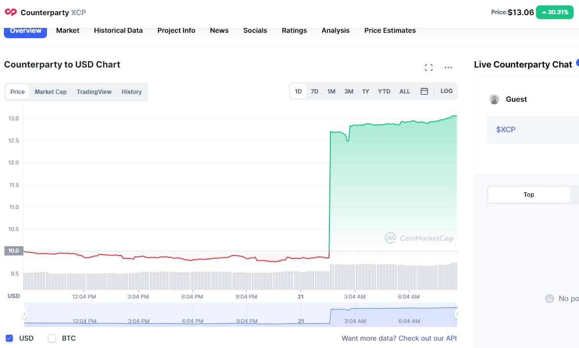Go to the Price Estimates tab
This screenshot has height=348, width=579.
(x=390, y=31)
